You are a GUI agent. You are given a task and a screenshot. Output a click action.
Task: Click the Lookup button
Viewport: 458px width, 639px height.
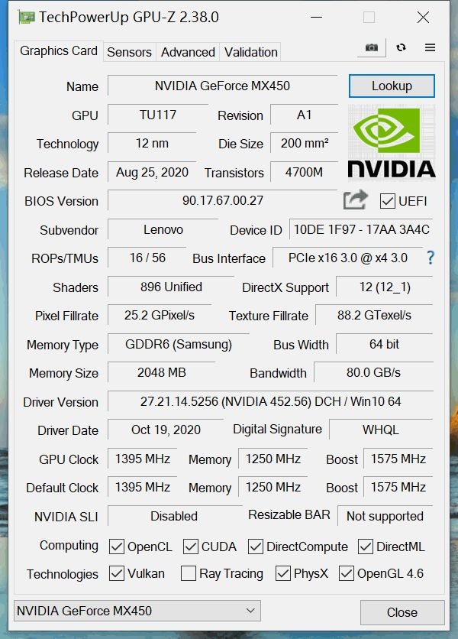pos(392,86)
